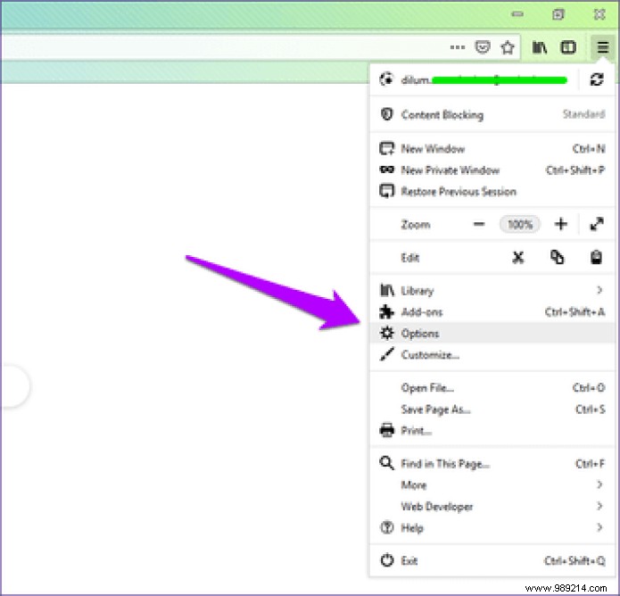Open the signed-in dilum account entry
Screen dimensions: 620x596
[474, 80]
